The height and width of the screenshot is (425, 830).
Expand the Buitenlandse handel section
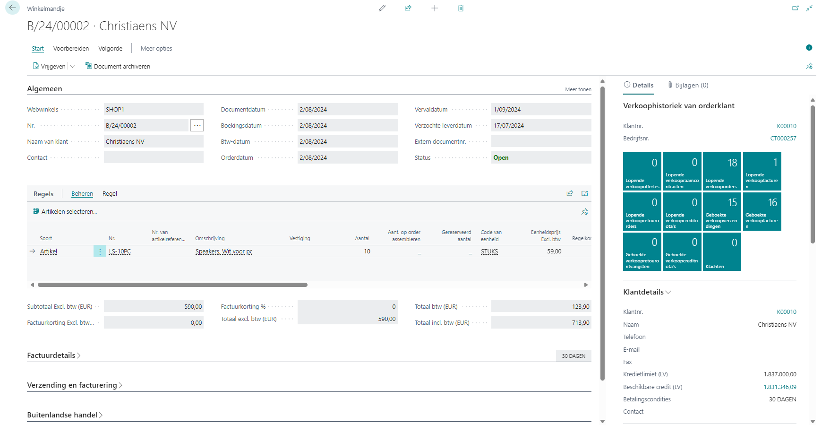click(x=64, y=415)
